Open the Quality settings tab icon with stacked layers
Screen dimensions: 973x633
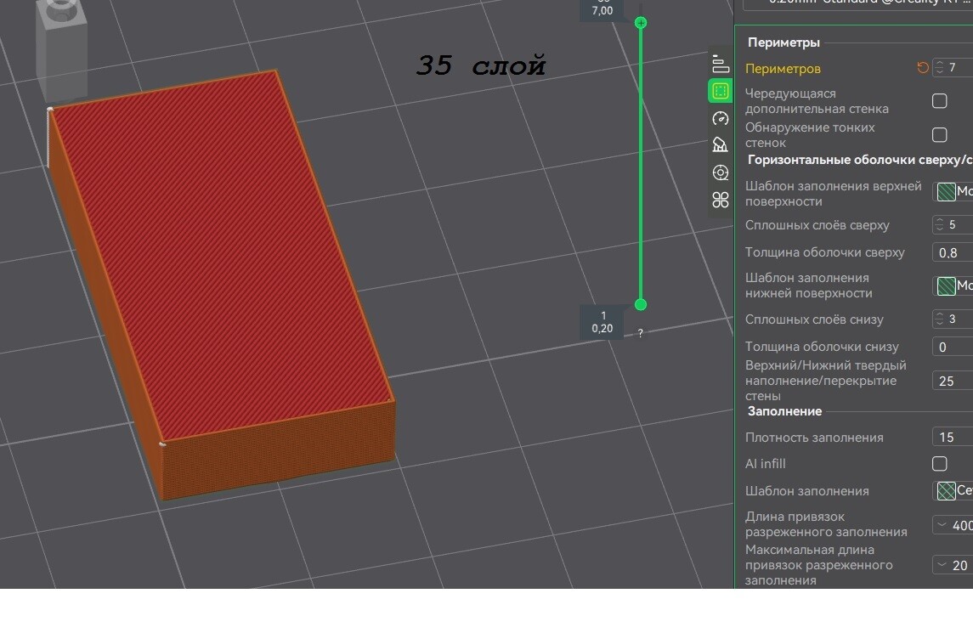[720, 64]
